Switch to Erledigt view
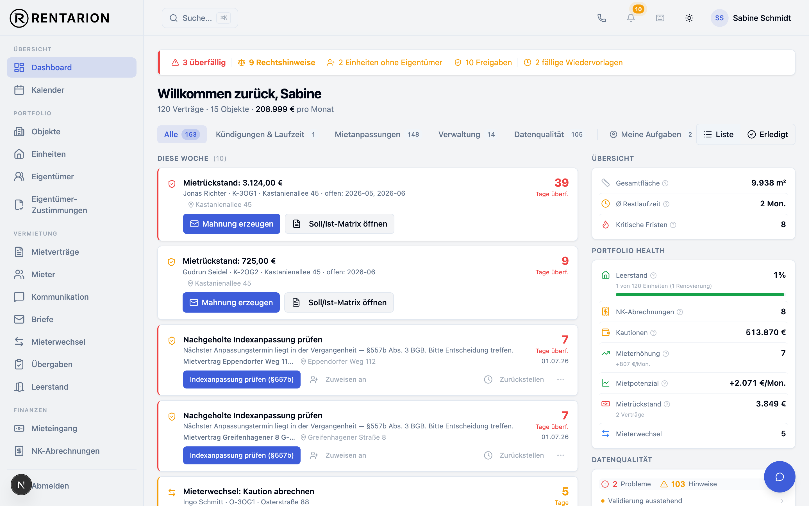 [x=767, y=134]
